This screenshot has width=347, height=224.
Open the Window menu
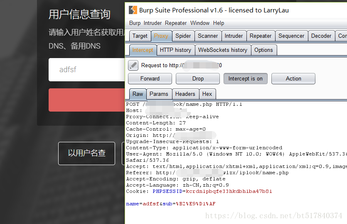[x=200, y=23]
